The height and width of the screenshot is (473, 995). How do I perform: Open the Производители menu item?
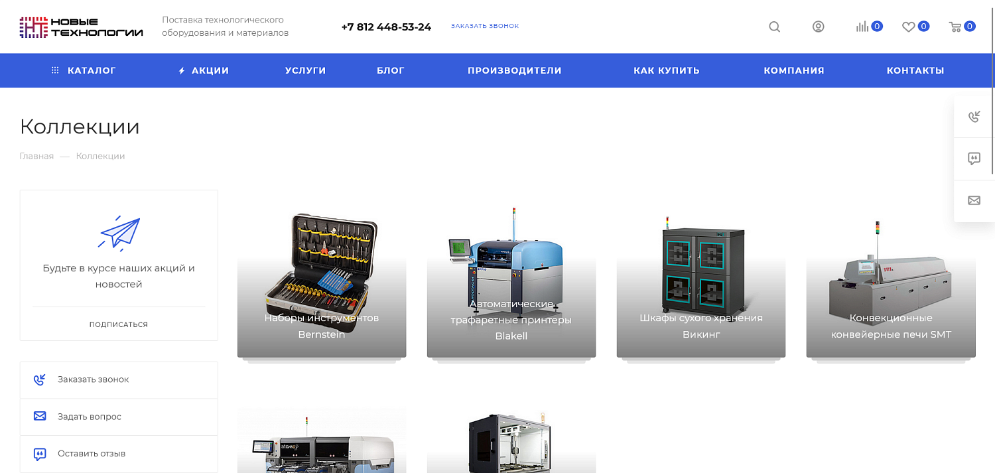(x=515, y=70)
